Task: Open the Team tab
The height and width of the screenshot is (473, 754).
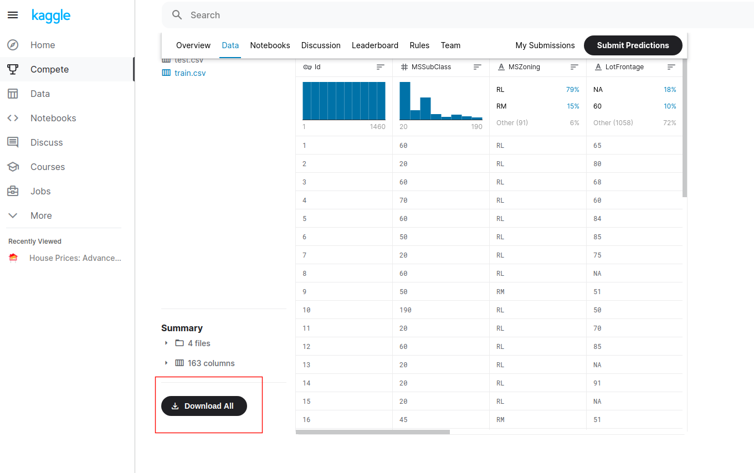Action: (x=450, y=45)
